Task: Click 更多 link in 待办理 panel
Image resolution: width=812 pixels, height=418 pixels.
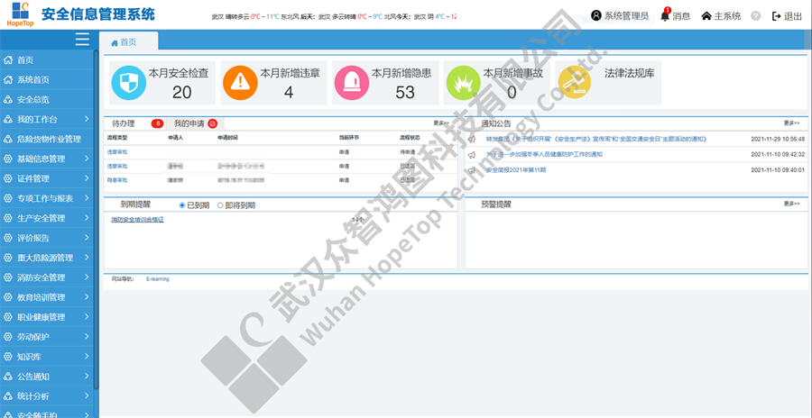Action: 441,123
